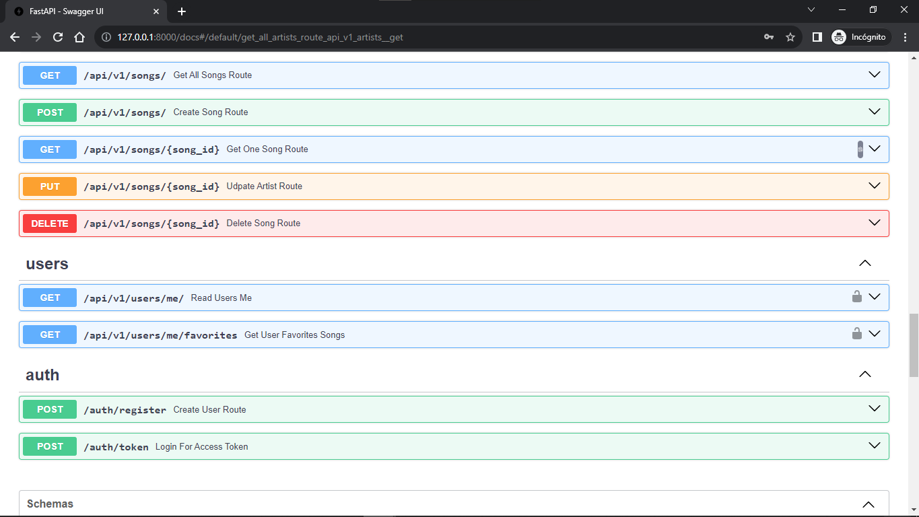The height and width of the screenshot is (517, 919).
Task: Open the Chrome three-dot menu
Action: [x=904, y=37]
